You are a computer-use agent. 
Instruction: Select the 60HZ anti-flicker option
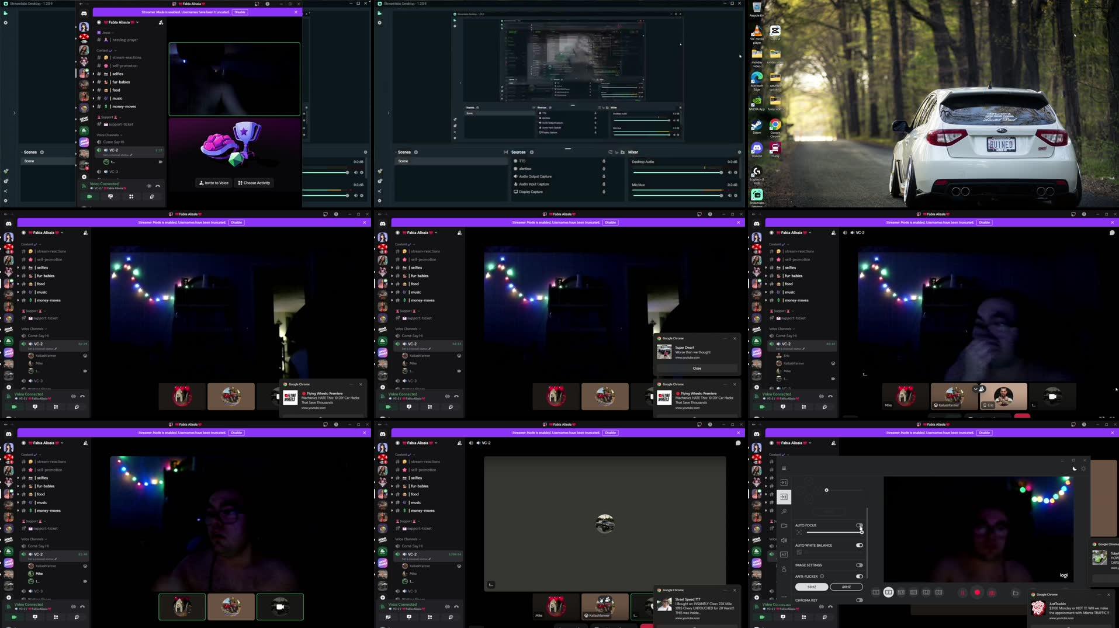tap(846, 587)
